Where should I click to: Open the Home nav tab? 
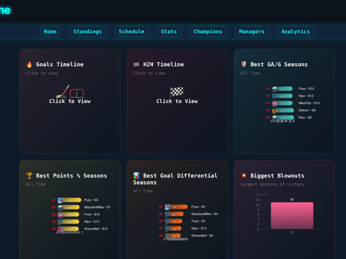pyautogui.click(x=50, y=31)
